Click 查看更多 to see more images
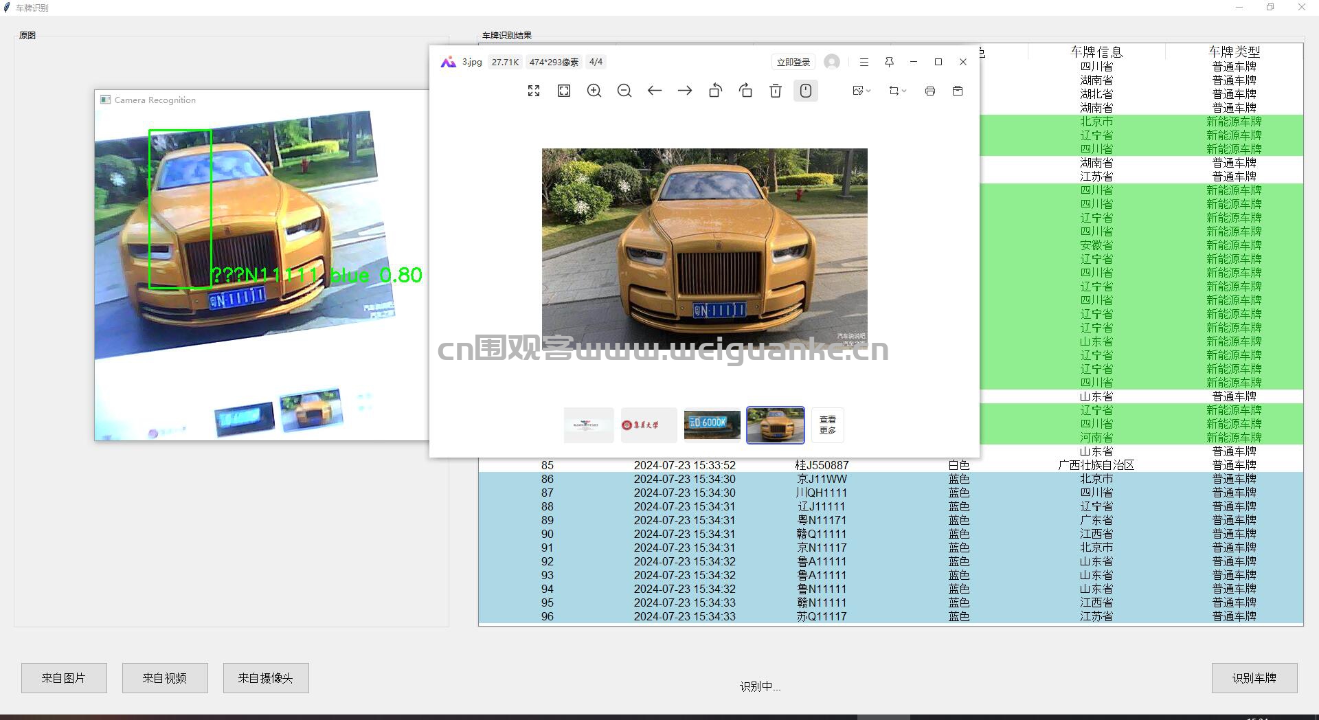Image resolution: width=1319 pixels, height=720 pixels. pos(828,425)
